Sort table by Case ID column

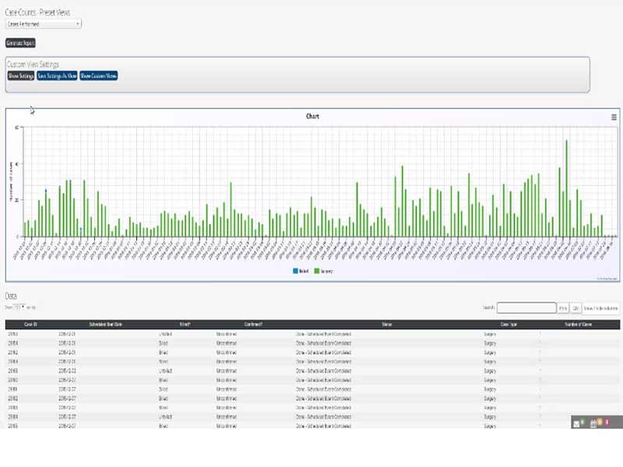point(30,325)
